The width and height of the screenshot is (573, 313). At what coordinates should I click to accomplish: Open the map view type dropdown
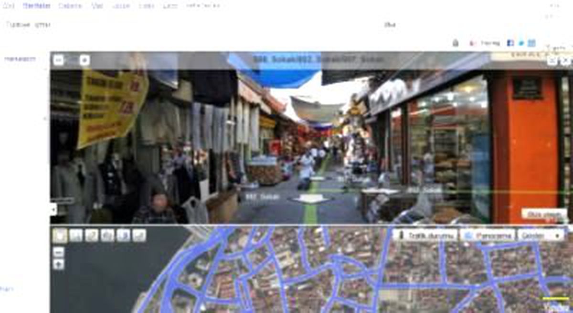point(541,235)
